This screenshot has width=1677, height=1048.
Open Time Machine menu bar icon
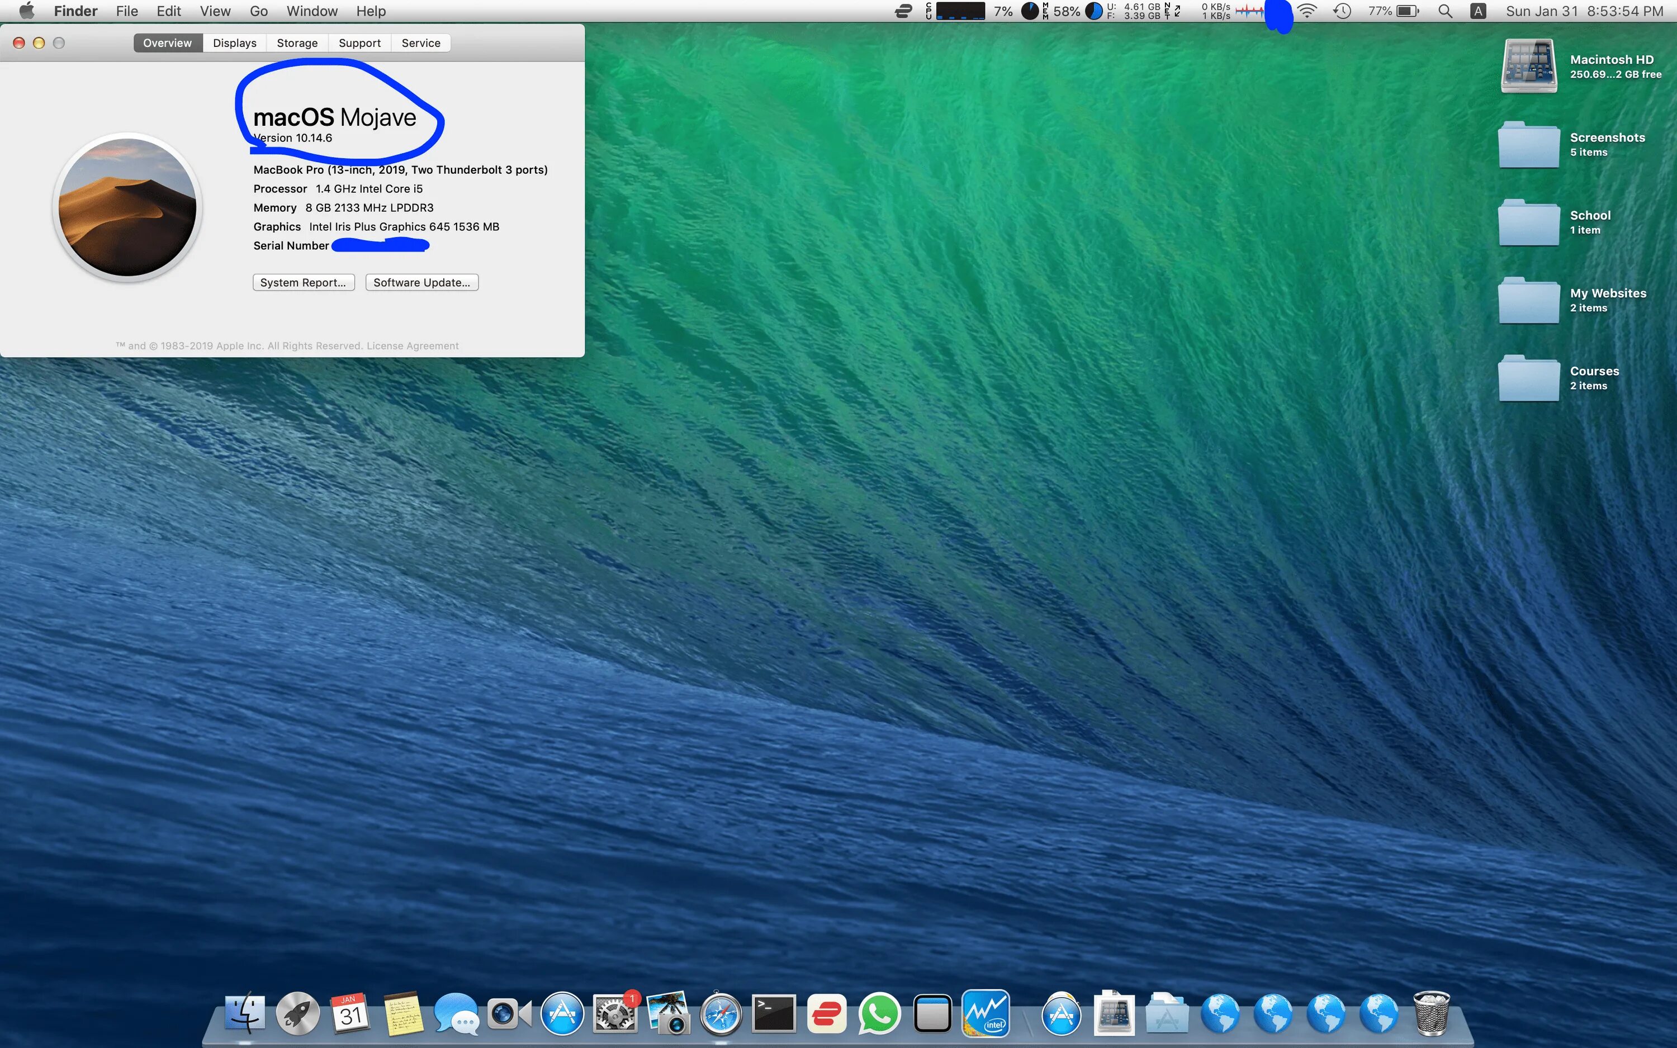[x=1342, y=11]
